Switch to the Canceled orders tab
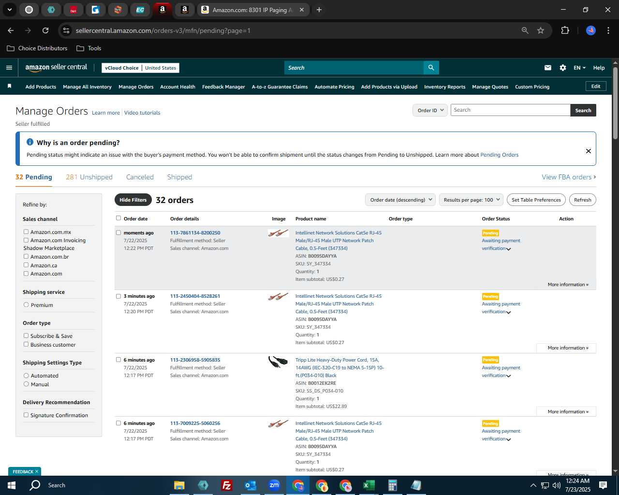The height and width of the screenshot is (495, 619). pos(140,177)
